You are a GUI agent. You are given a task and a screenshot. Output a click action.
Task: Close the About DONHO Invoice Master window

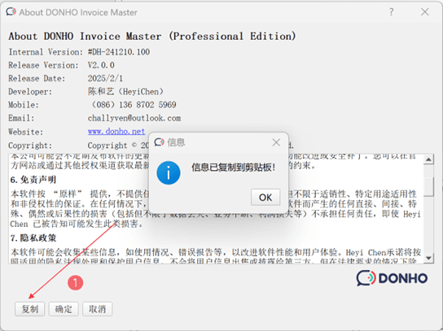[x=424, y=12]
